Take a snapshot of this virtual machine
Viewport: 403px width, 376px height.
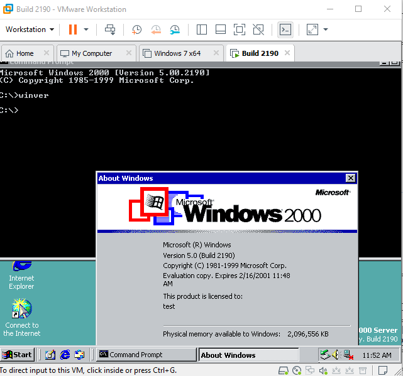136,30
